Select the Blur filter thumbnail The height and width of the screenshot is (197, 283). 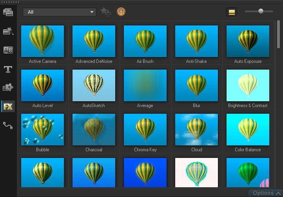click(196, 86)
